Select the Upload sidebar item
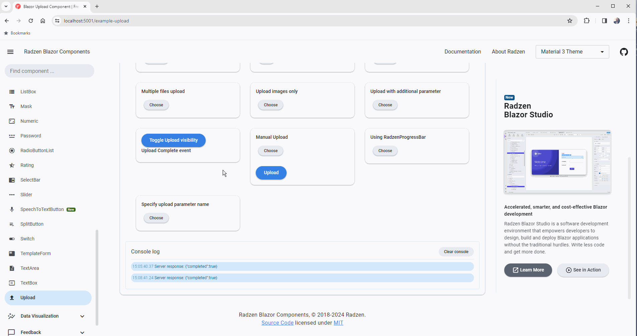The image size is (637, 336). click(48, 298)
